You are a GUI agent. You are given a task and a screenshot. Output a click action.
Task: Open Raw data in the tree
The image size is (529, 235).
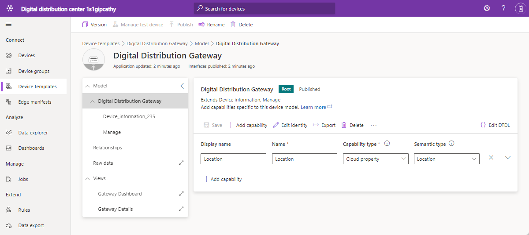[103, 163]
